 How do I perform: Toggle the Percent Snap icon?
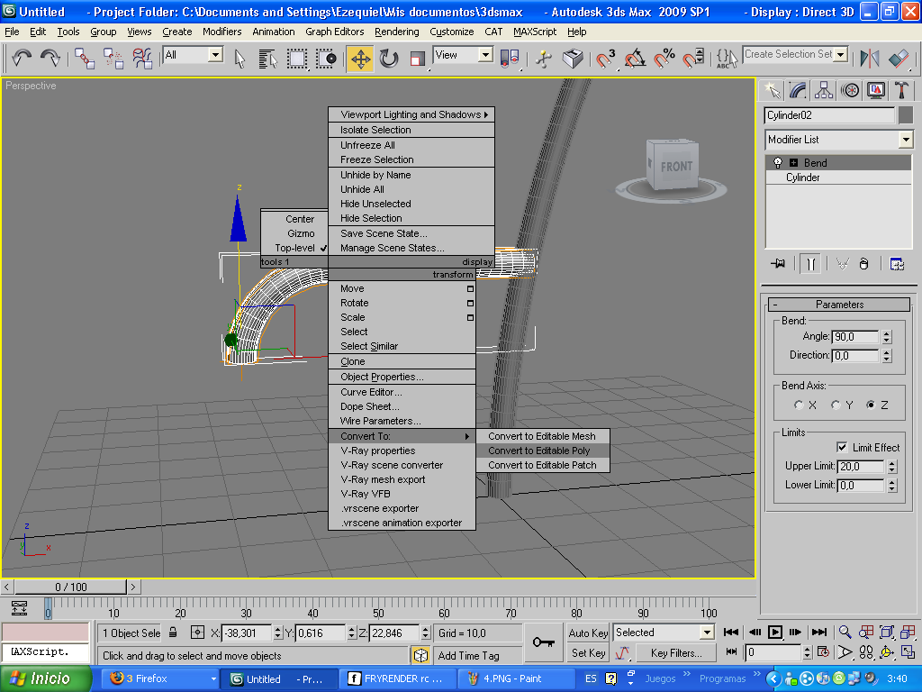click(x=664, y=59)
